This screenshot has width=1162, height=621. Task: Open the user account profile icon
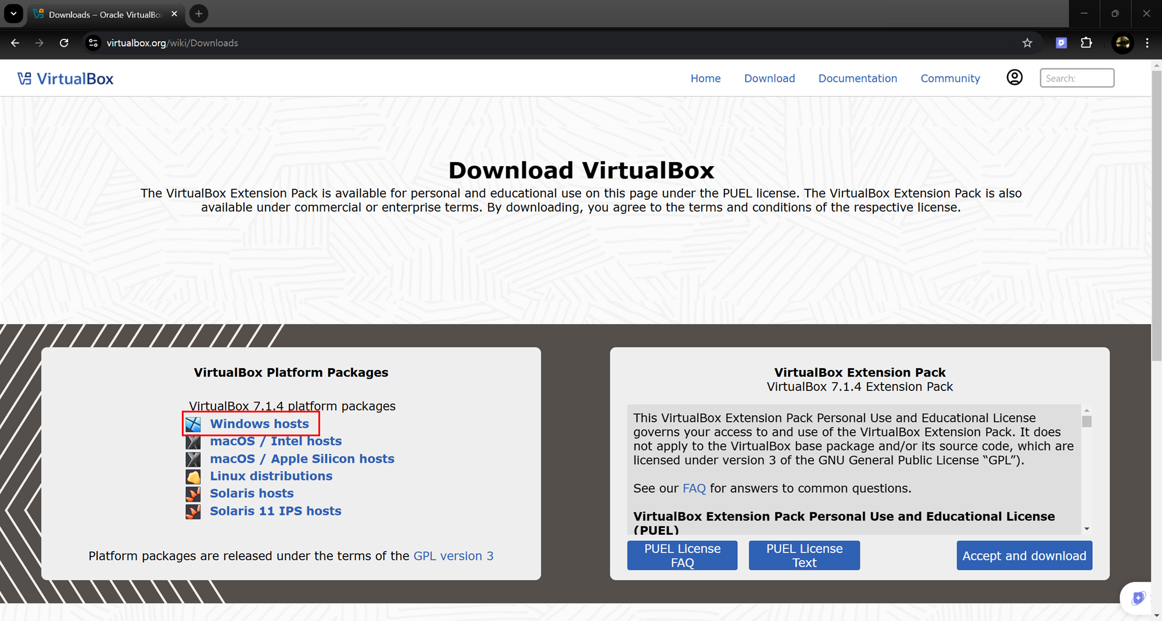tap(1014, 77)
